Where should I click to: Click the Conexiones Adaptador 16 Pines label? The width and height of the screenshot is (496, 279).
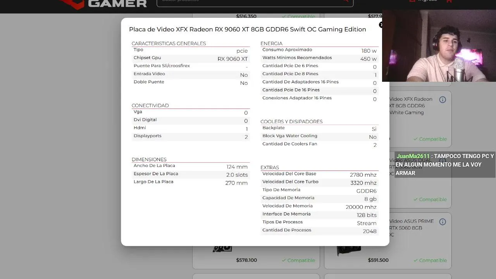[297, 98]
